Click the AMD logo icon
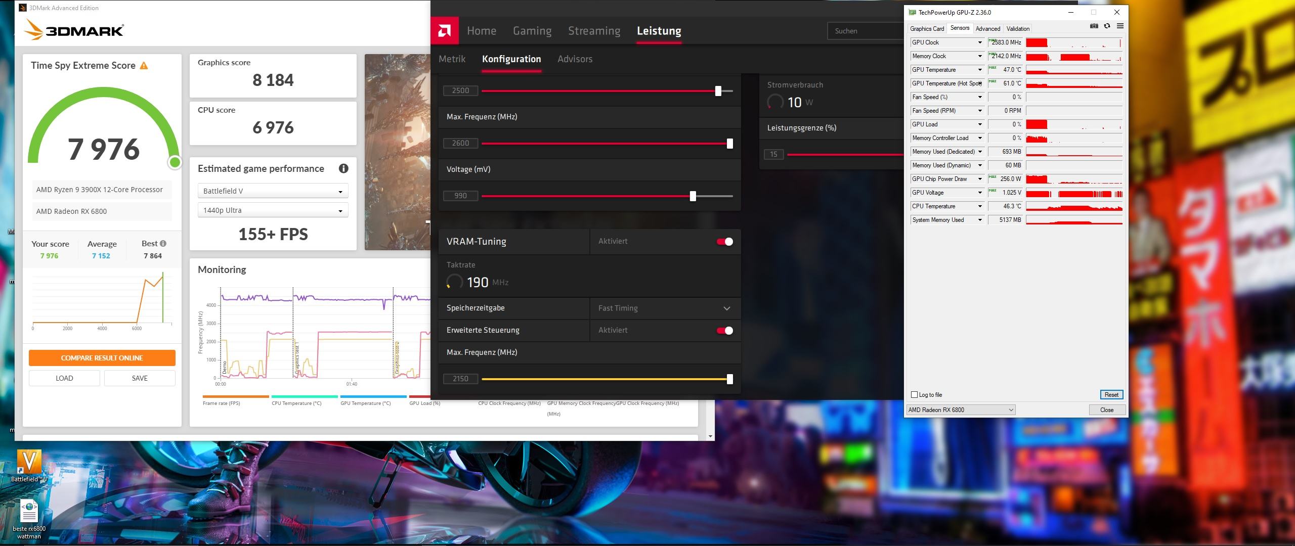Screen dimensions: 1295x546 (445, 31)
